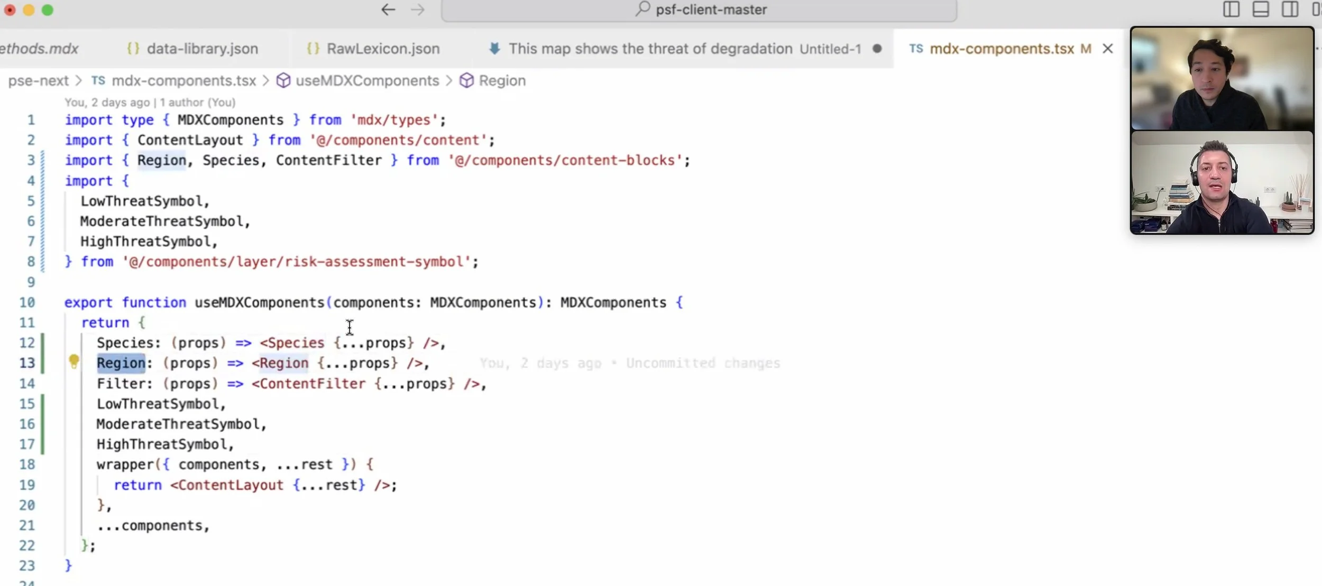
Task: Toggle the secondary sidebar layout icon
Action: pyautogui.click(x=1290, y=10)
